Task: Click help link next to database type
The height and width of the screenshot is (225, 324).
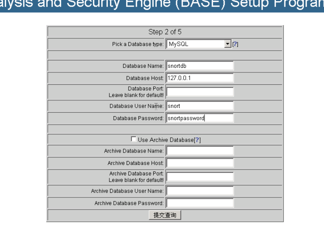Action: click(235, 44)
